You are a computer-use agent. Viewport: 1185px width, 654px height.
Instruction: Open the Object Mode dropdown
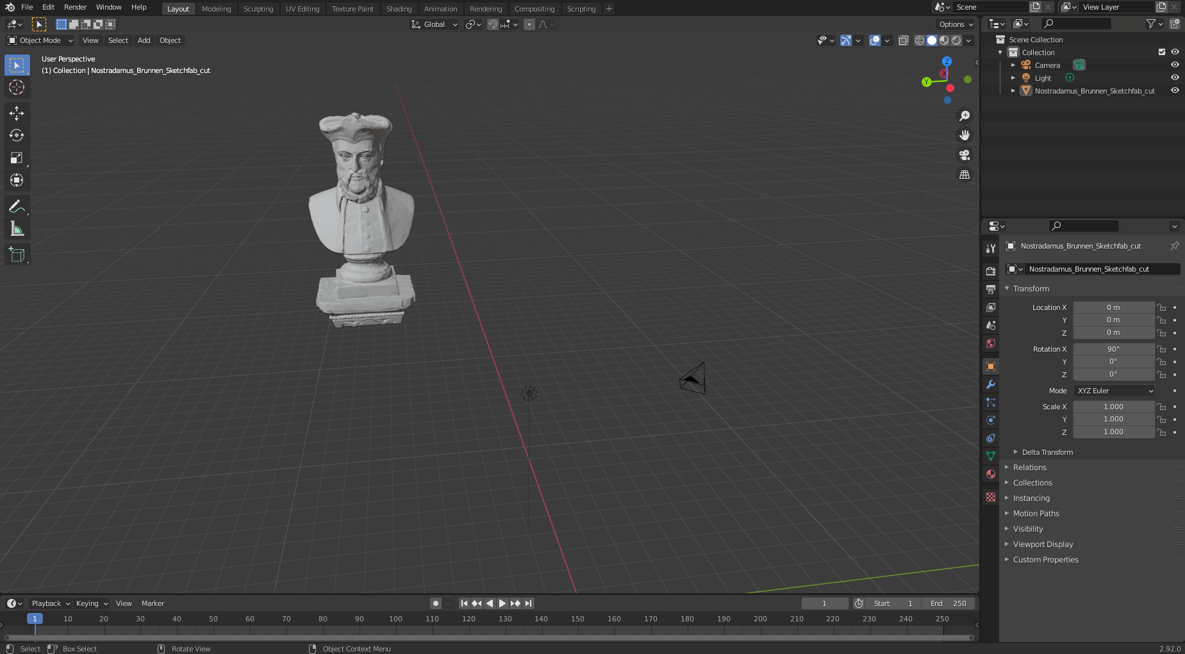coord(40,40)
